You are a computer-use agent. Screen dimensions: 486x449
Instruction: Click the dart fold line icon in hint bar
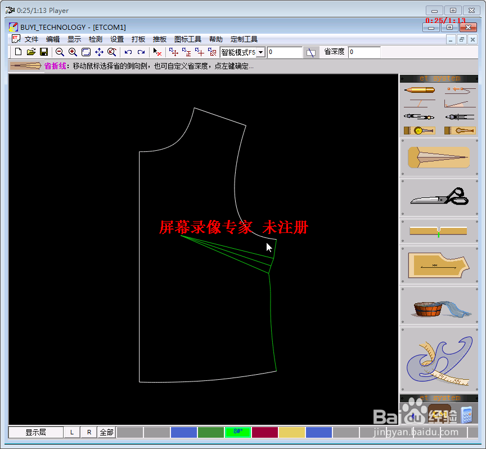click(x=26, y=66)
